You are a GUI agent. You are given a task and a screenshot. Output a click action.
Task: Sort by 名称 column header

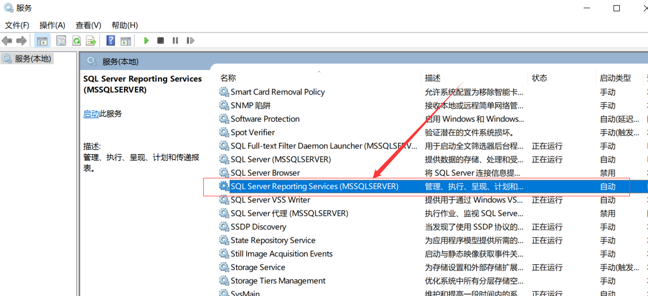tap(228, 78)
